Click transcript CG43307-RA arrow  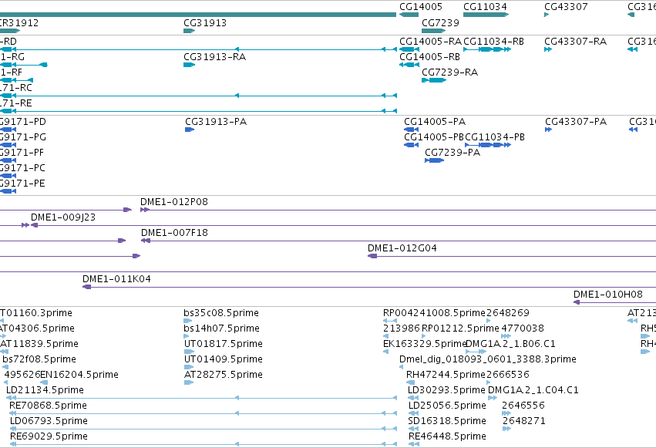pyautogui.click(x=548, y=49)
